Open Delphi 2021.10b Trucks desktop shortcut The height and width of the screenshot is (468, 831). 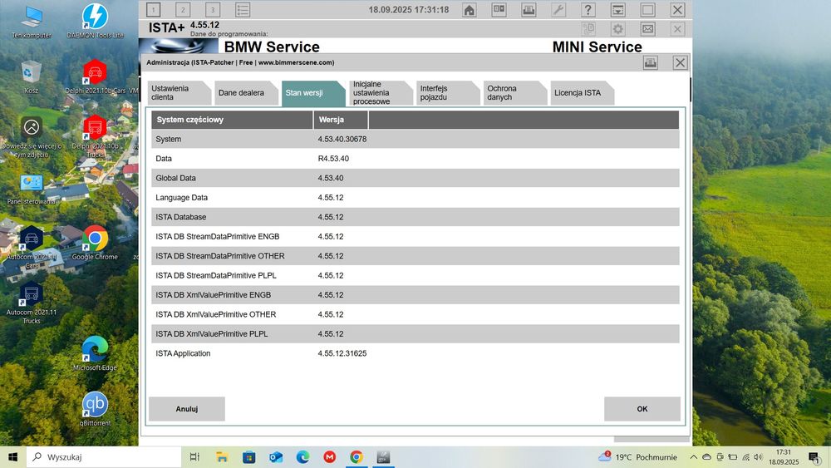coord(95,135)
